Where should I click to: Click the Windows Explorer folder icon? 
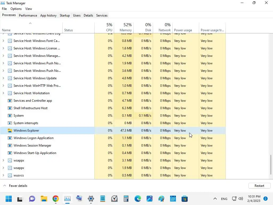(x=10, y=130)
